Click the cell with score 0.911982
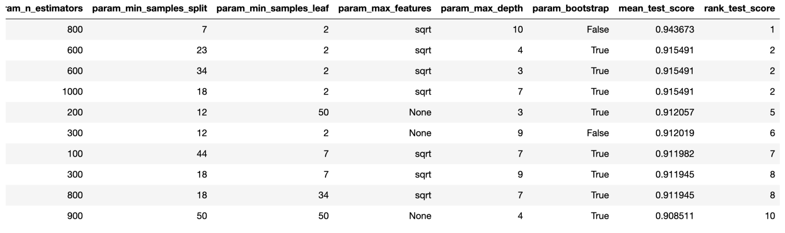Screen dimensions: 785x233 (x=675, y=154)
